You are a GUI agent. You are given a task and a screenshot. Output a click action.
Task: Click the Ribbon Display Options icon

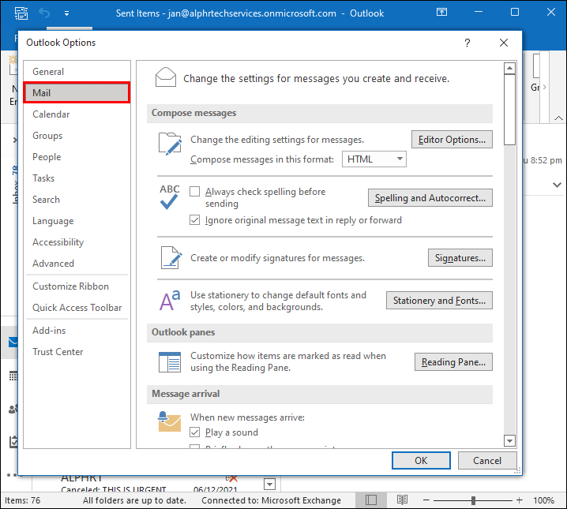pyautogui.click(x=441, y=13)
